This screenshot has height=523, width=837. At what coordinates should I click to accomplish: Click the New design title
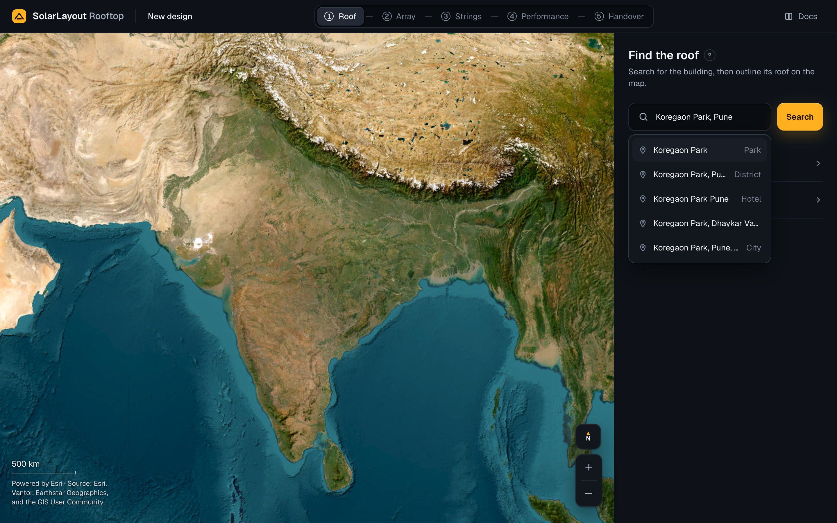170,16
